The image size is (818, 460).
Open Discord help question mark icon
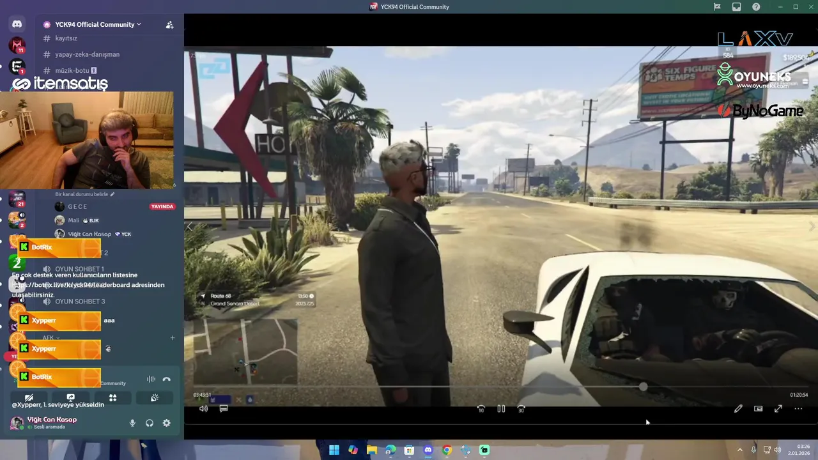[x=756, y=6]
